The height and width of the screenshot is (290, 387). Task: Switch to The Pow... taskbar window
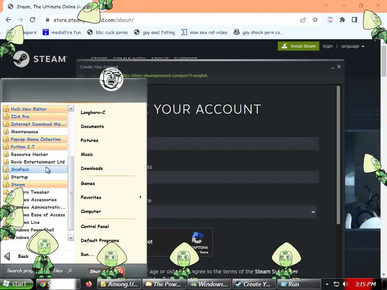164,284
